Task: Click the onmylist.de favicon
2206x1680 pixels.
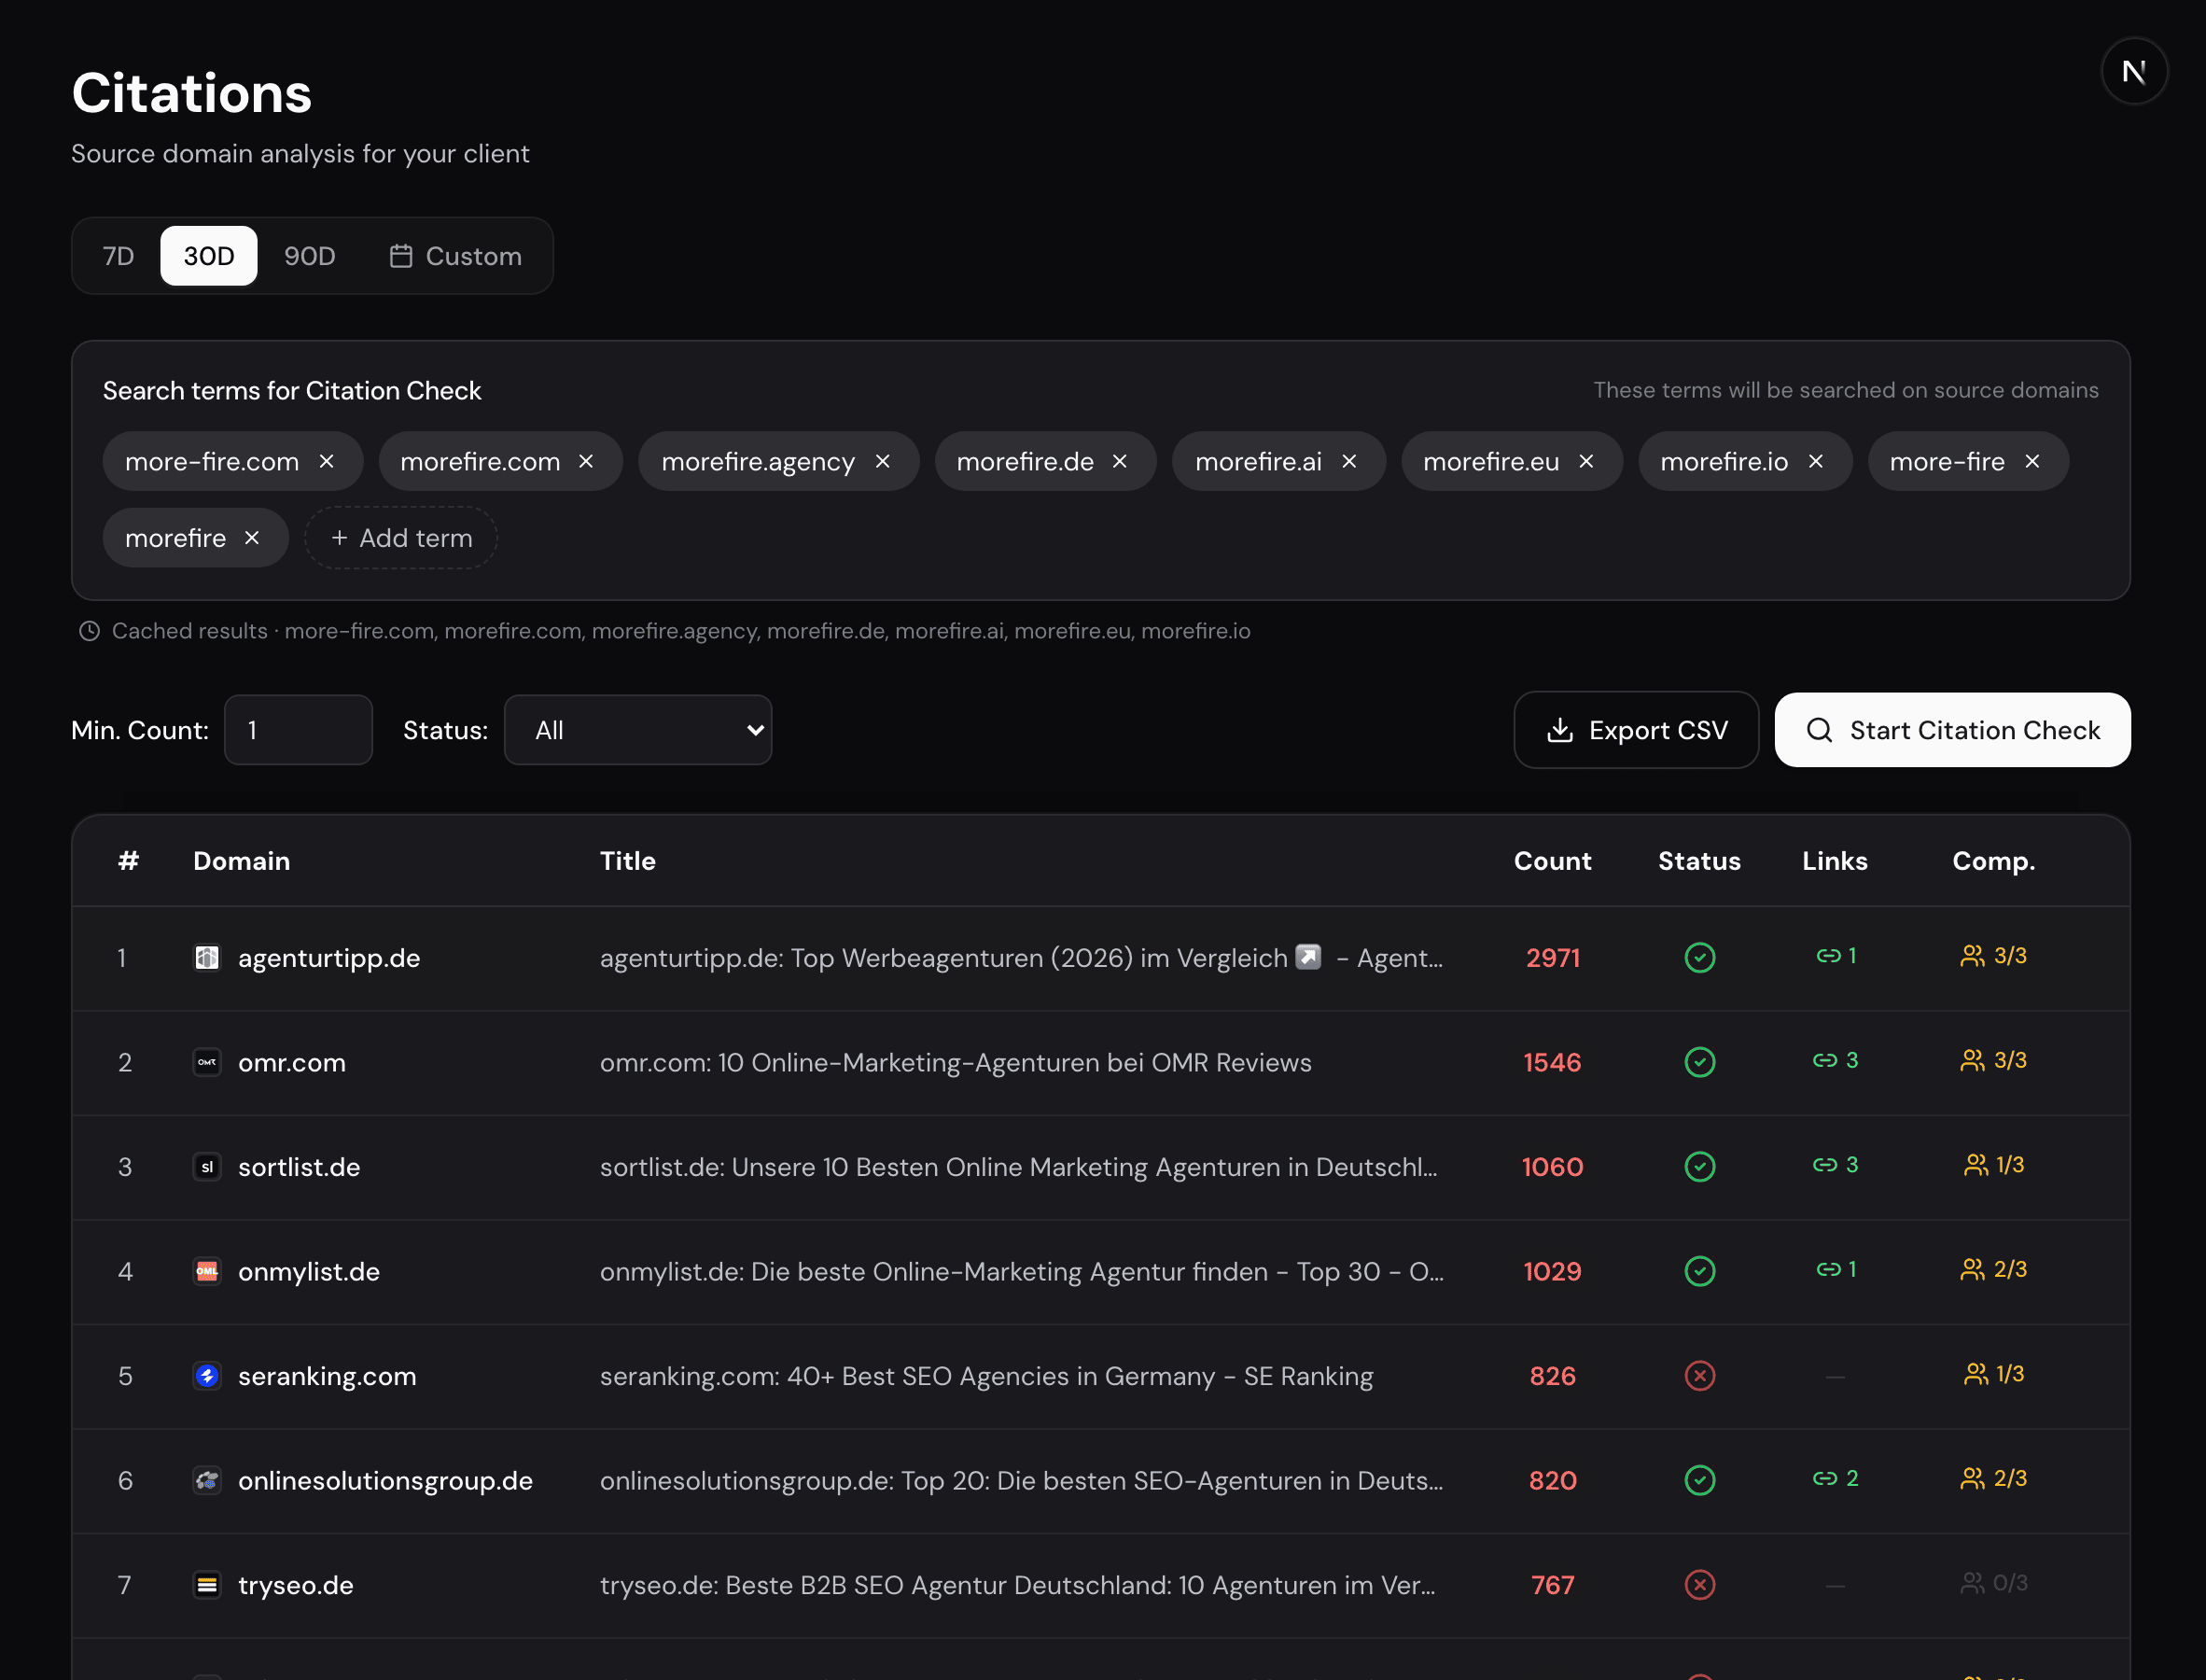Action: point(207,1271)
